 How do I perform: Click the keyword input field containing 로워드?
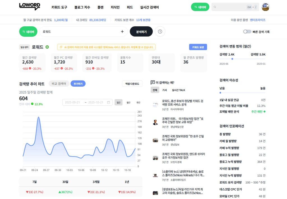(x=80, y=32)
